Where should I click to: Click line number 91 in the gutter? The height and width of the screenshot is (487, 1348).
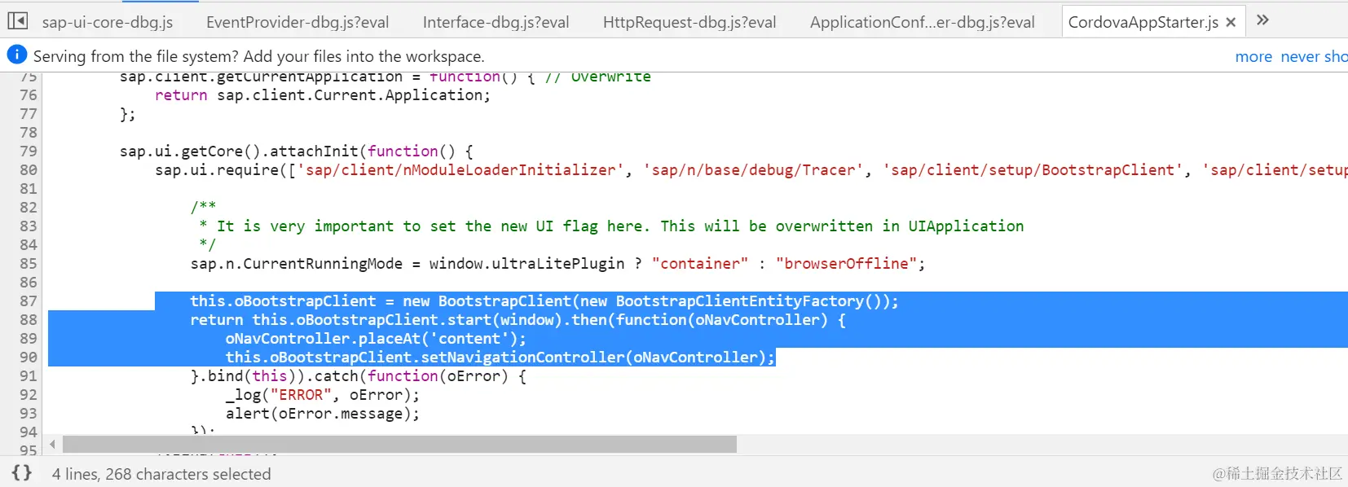click(x=29, y=375)
